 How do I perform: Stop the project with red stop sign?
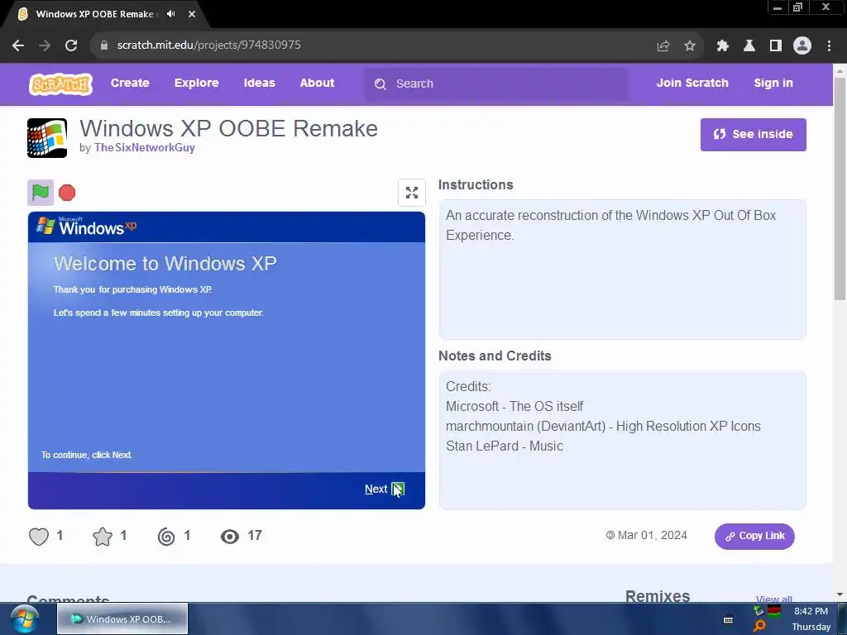(67, 193)
